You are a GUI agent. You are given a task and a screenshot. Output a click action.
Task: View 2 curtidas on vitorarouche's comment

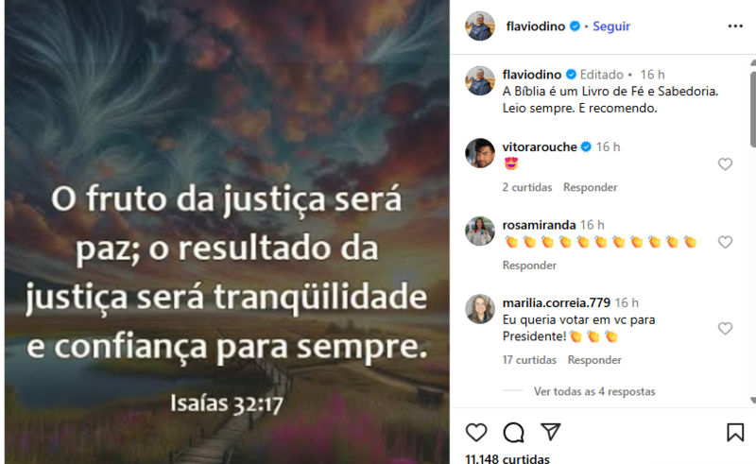[527, 187]
